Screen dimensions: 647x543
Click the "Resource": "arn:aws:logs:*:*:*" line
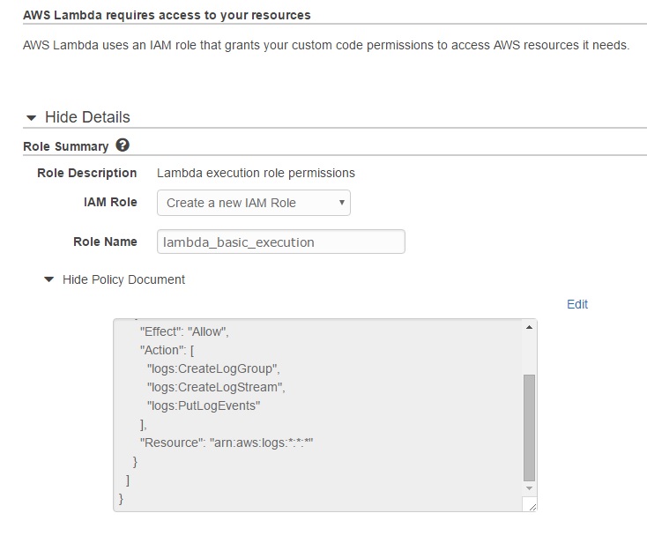(x=227, y=443)
